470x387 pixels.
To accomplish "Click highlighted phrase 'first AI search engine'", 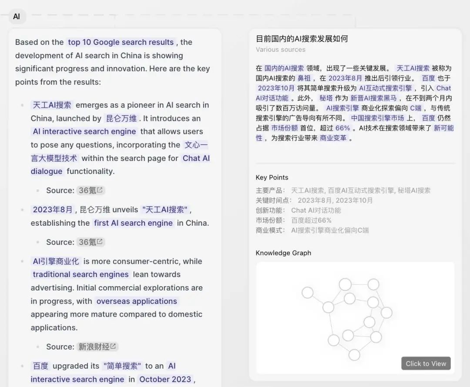I will (134, 223).
